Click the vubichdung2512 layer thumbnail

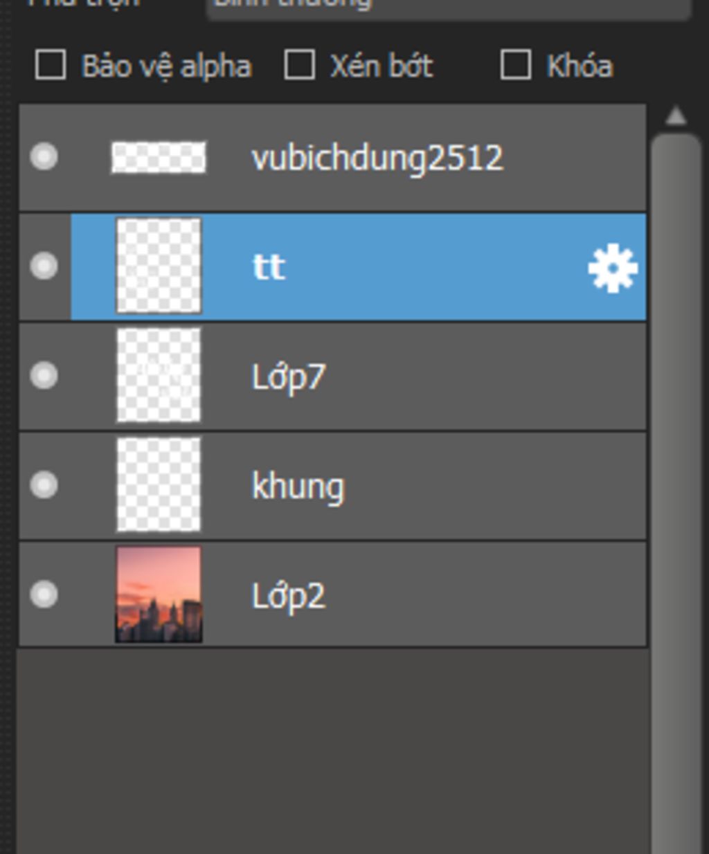pos(159,157)
